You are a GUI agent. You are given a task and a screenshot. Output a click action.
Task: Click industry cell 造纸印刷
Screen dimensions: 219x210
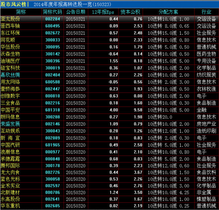206,131
